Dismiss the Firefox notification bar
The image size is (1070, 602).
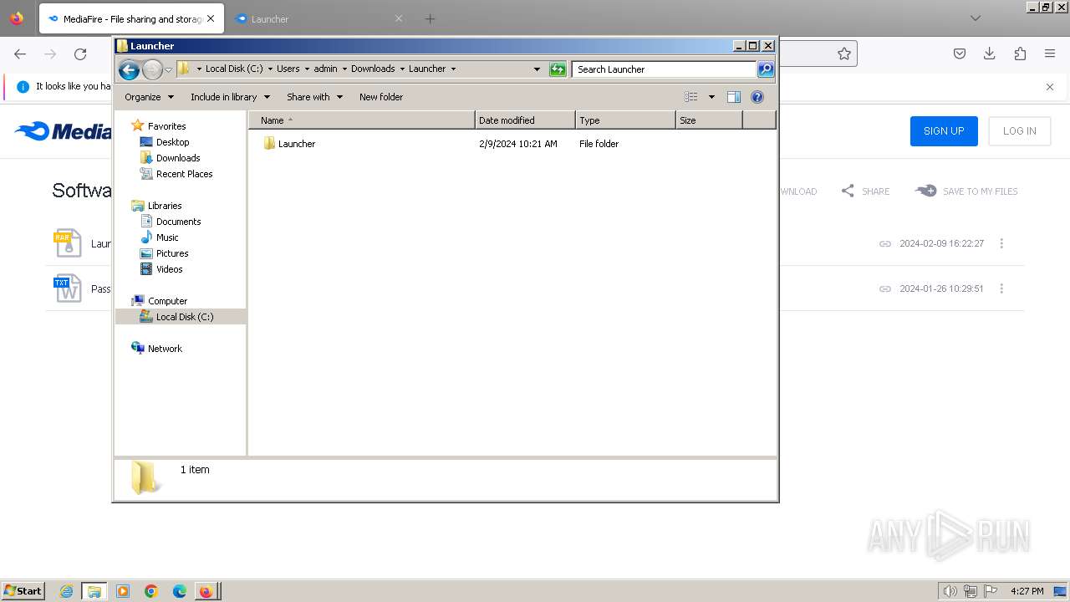pyautogui.click(x=1050, y=86)
